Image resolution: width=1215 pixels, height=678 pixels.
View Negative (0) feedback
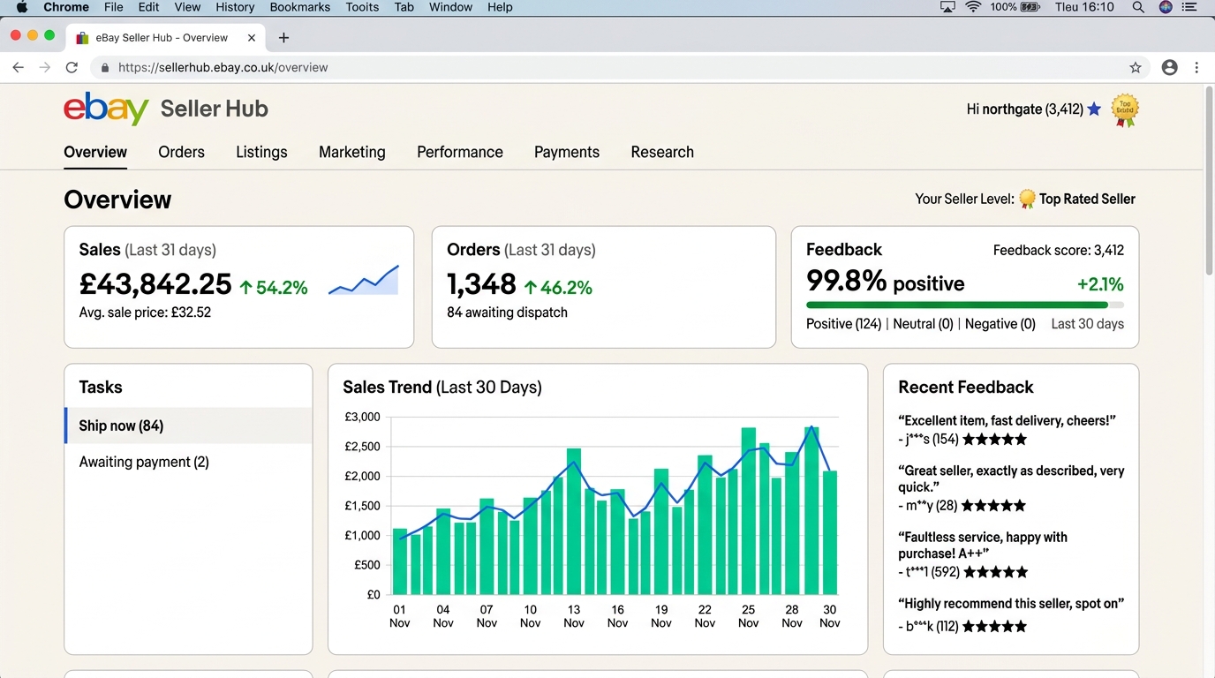(x=1000, y=324)
